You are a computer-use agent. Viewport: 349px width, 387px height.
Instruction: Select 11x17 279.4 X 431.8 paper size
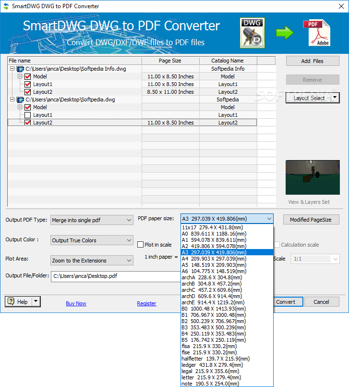coord(227,227)
